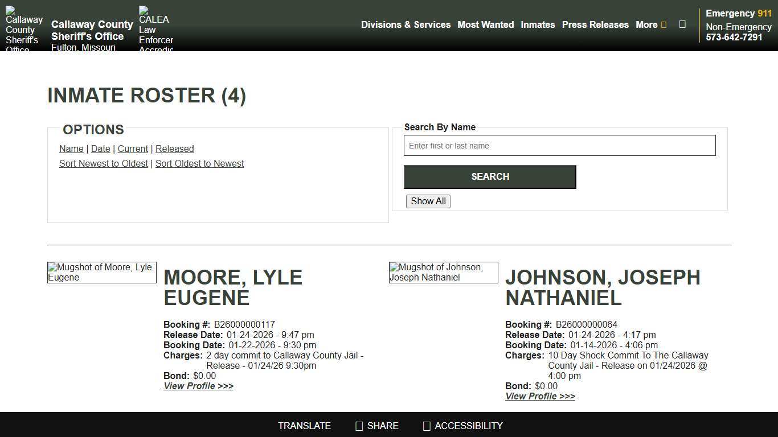Show only Released inmates
778x437 pixels.
click(x=174, y=149)
